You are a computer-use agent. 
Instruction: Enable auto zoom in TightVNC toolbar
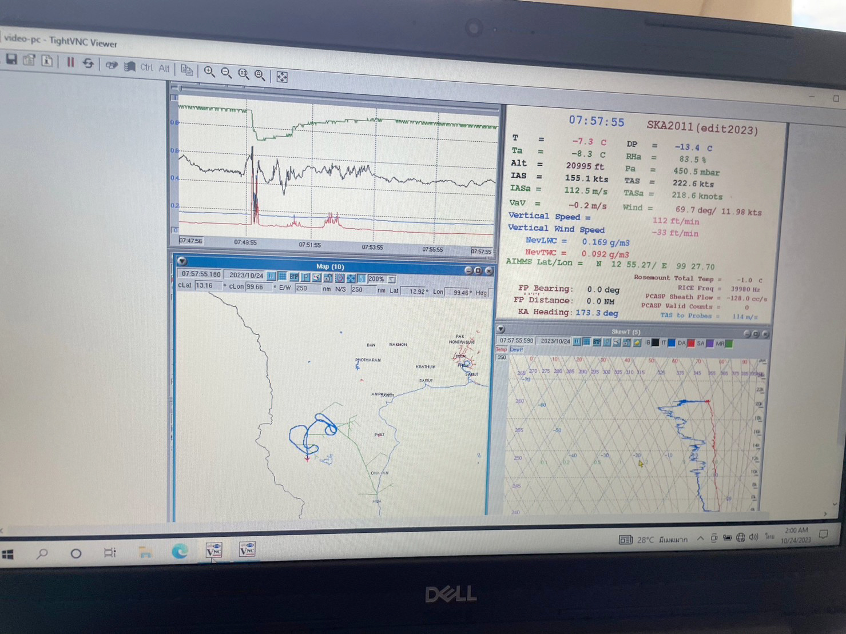[x=260, y=75]
